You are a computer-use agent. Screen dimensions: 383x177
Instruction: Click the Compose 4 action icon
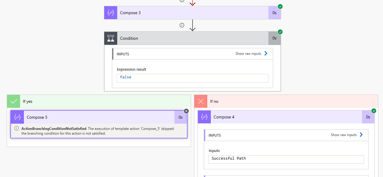204,117
